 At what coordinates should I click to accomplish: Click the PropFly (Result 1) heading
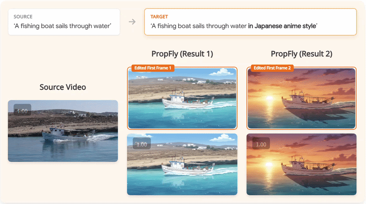tap(182, 54)
